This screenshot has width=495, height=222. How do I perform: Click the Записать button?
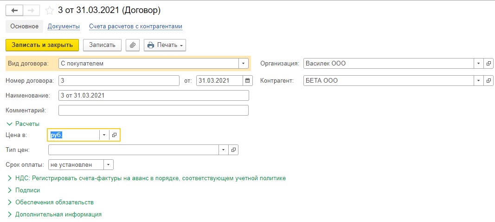pos(102,45)
